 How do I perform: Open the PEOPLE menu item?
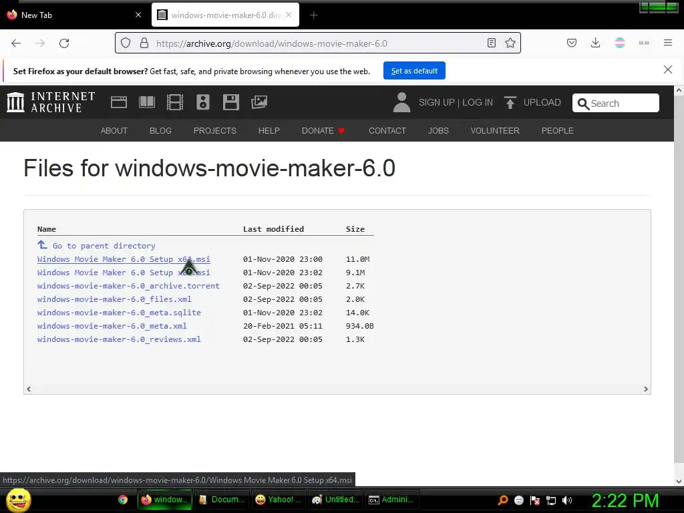(558, 130)
